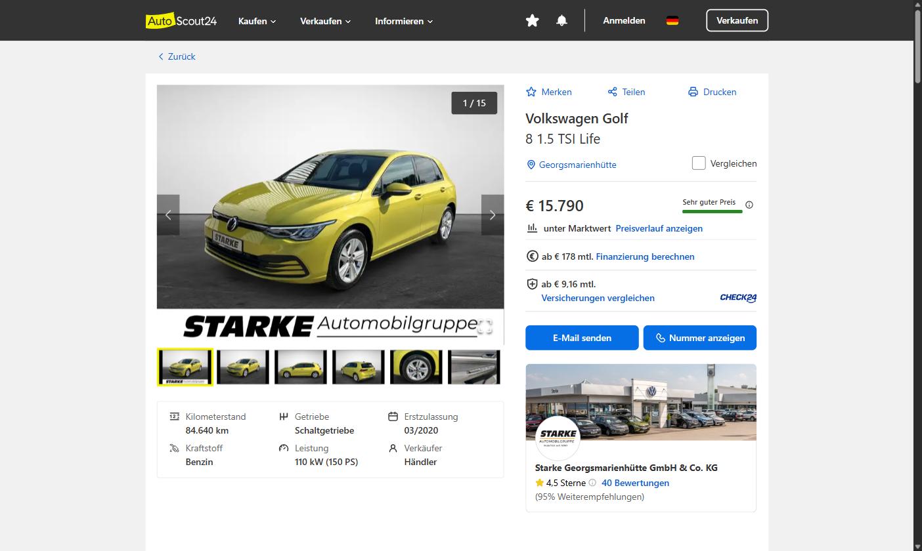Click the Starke dealer round logo
922x551 pixels.
[558, 438]
